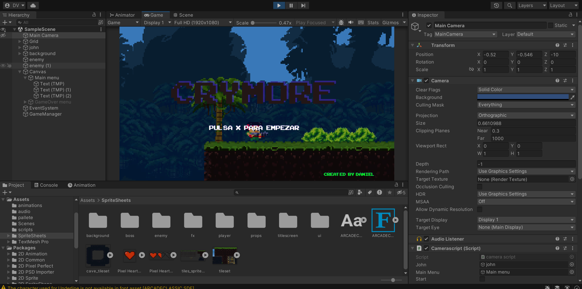Pause the game with the pause button
This screenshot has height=289, width=582.
click(291, 5)
